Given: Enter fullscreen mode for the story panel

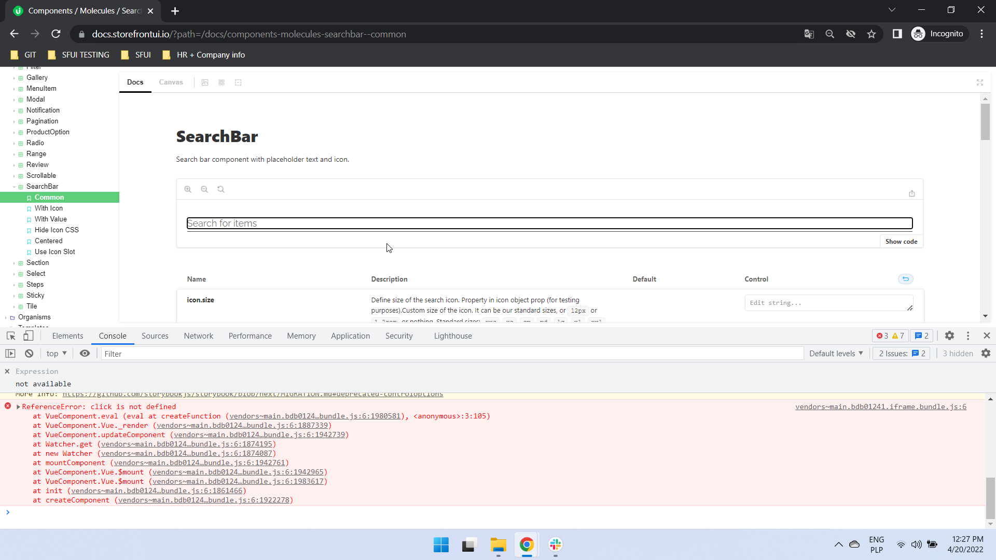Looking at the screenshot, I should point(980,82).
